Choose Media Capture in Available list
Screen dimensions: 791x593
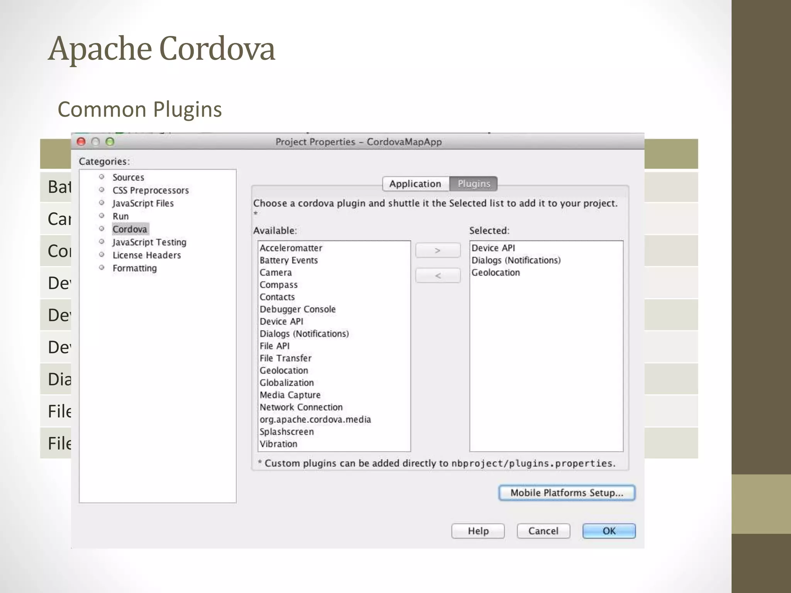pos(290,395)
